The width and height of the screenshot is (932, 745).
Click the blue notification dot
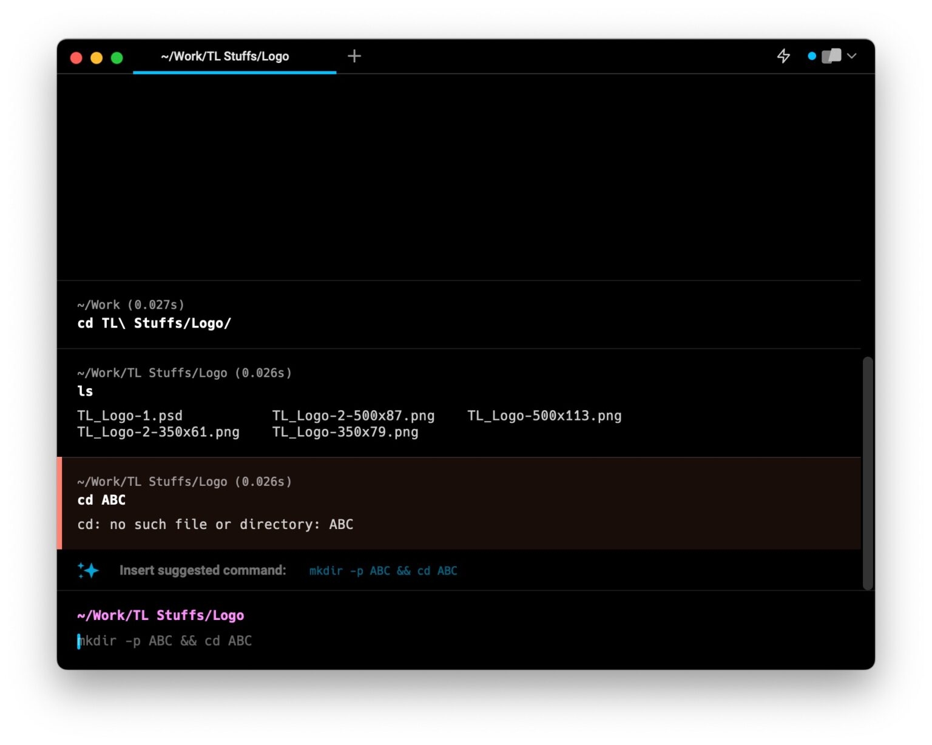click(812, 56)
